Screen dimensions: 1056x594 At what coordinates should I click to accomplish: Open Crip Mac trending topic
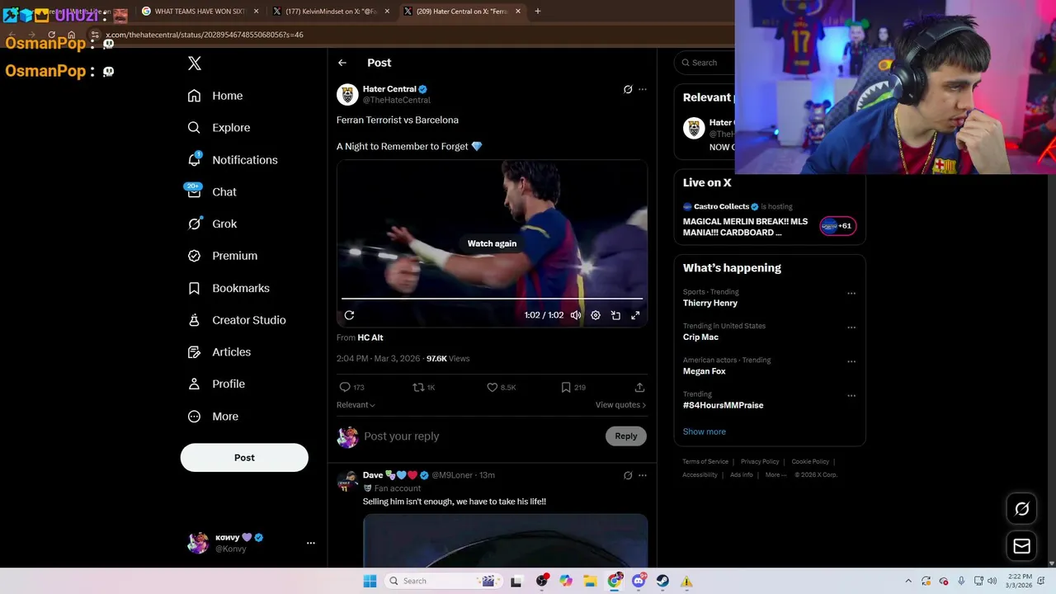click(x=700, y=337)
